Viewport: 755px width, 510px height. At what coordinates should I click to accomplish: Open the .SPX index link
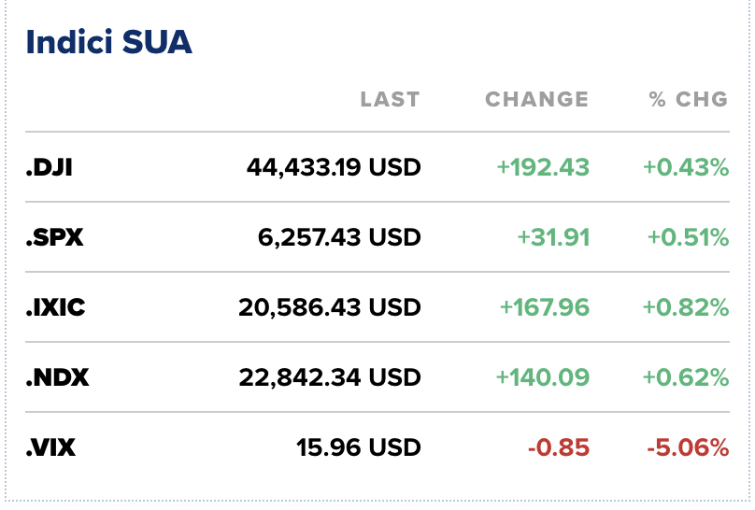tap(54, 238)
